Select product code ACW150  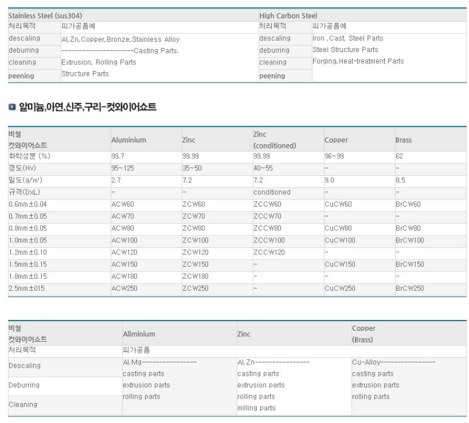pyautogui.click(x=124, y=264)
